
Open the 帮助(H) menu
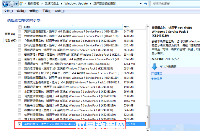[60, 11]
